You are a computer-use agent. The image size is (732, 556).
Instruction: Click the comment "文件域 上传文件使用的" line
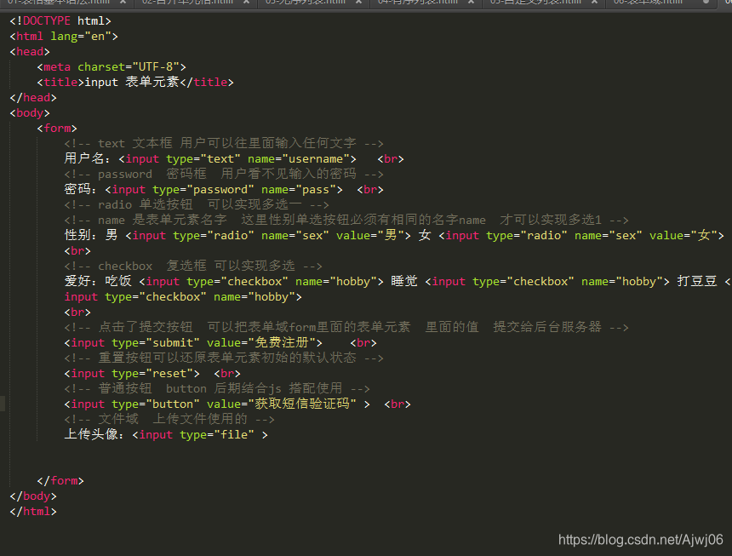point(169,419)
